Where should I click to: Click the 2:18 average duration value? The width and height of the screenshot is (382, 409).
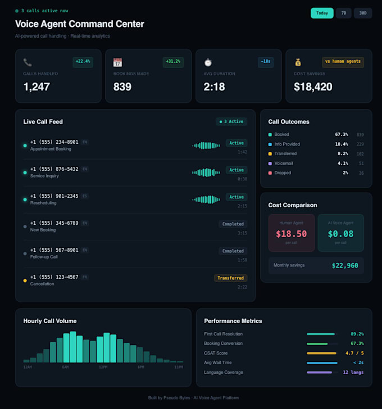214,87
